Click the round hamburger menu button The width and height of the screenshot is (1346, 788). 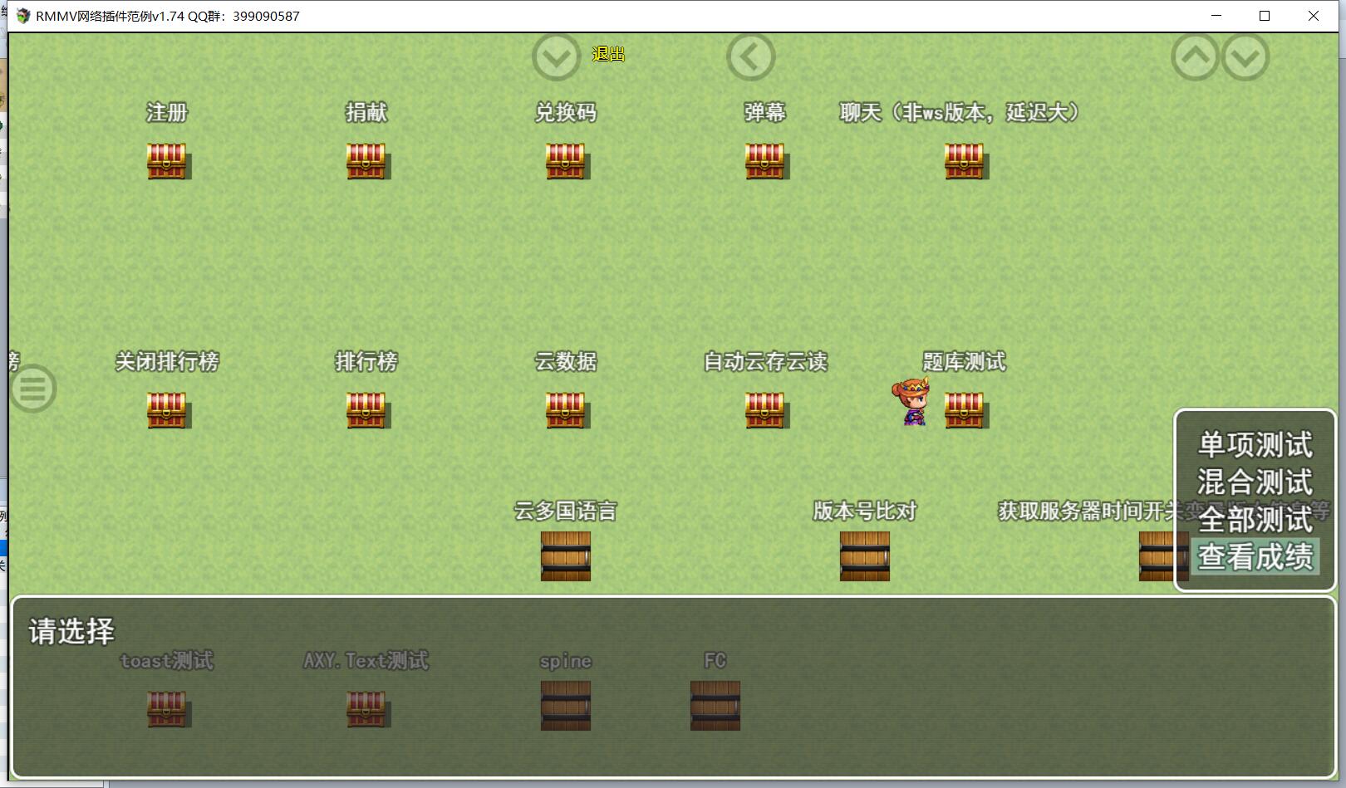(x=33, y=388)
